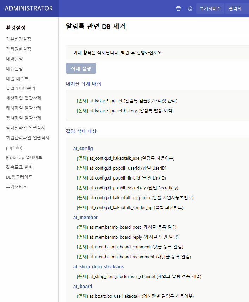249x302 pixels.
Task: Click the ADMINISTRATOR logo
Action: 29,8
